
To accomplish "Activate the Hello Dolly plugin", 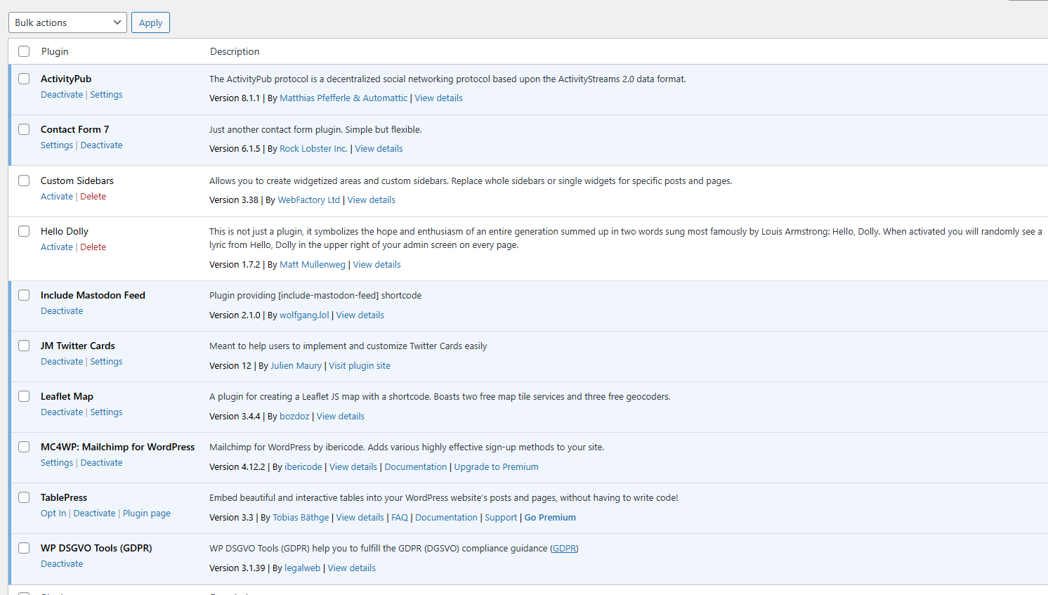I will pyautogui.click(x=57, y=247).
